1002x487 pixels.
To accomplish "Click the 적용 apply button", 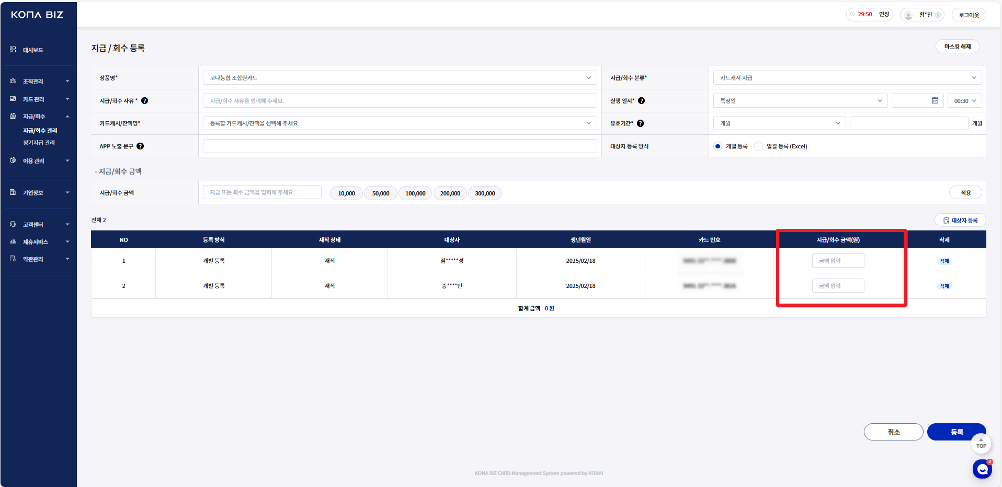I will coord(965,193).
